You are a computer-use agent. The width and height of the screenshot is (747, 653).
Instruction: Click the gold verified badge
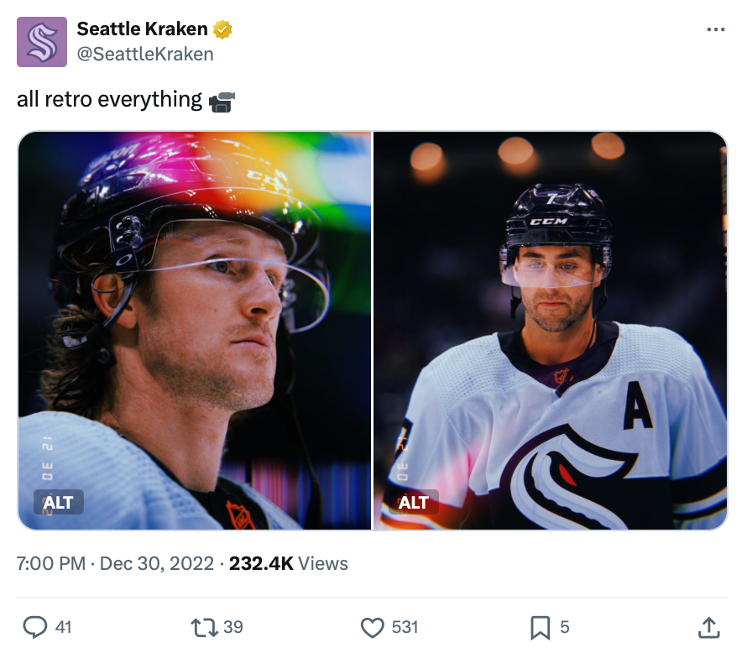point(222,29)
